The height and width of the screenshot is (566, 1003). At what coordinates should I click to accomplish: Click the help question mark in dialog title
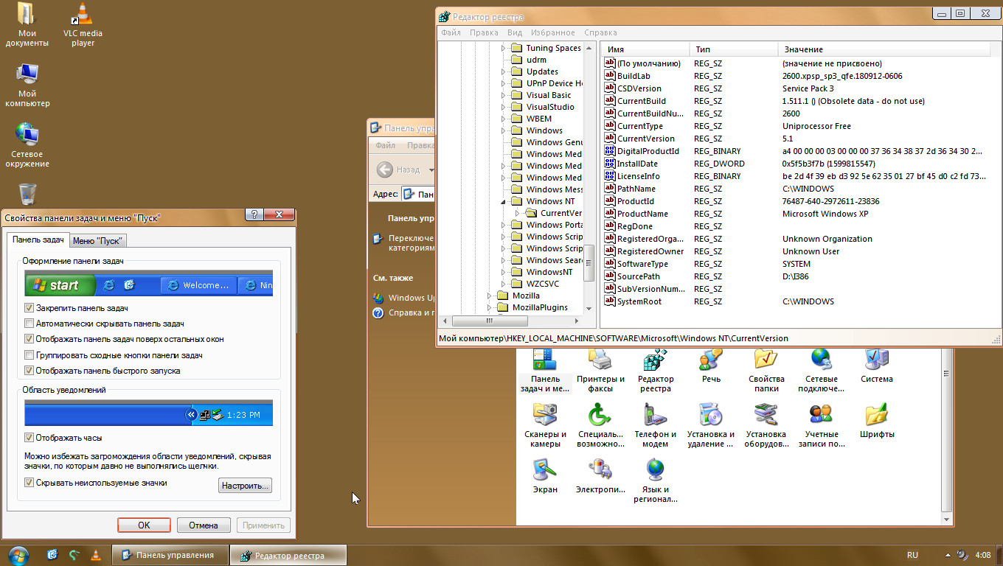point(255,214)
